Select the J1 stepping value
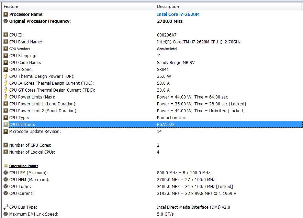 [x=159, y=55]
